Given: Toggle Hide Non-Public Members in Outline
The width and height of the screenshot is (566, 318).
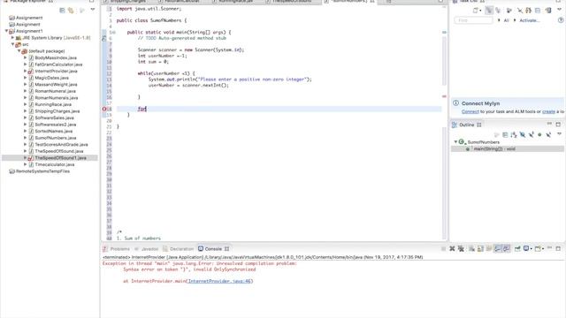Looking at the screenshot, I should click(539, 134).
